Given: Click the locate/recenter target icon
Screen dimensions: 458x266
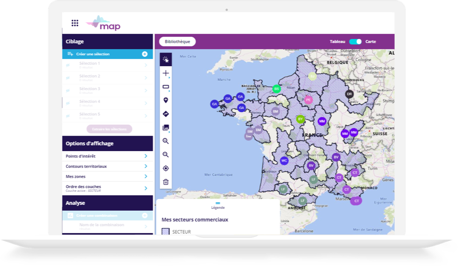Looking at the screenshot, I should (x=166, y=168).
